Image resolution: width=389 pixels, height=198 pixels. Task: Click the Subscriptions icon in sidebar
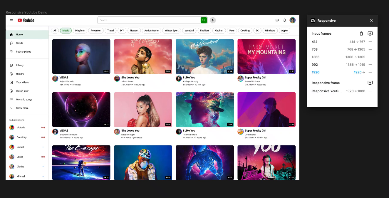tap(11, 51)
